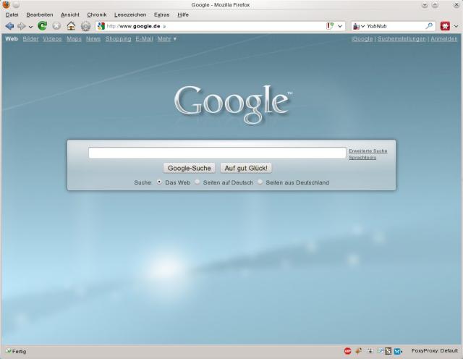Click the Fertig status text
Image resolution: width=463 pixels, height=359 pixels.
click(20, 351)
